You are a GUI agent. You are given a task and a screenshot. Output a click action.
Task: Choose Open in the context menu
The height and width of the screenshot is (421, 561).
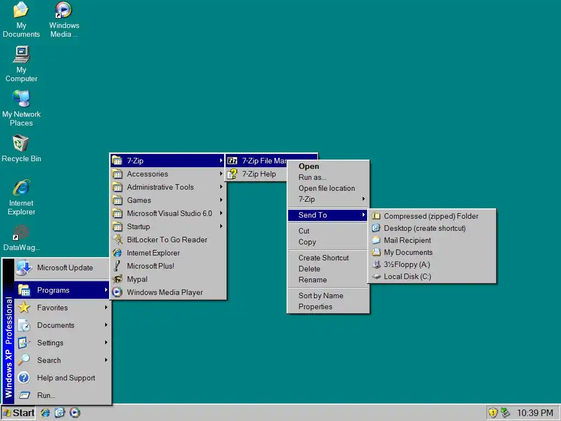pos(328,166)
